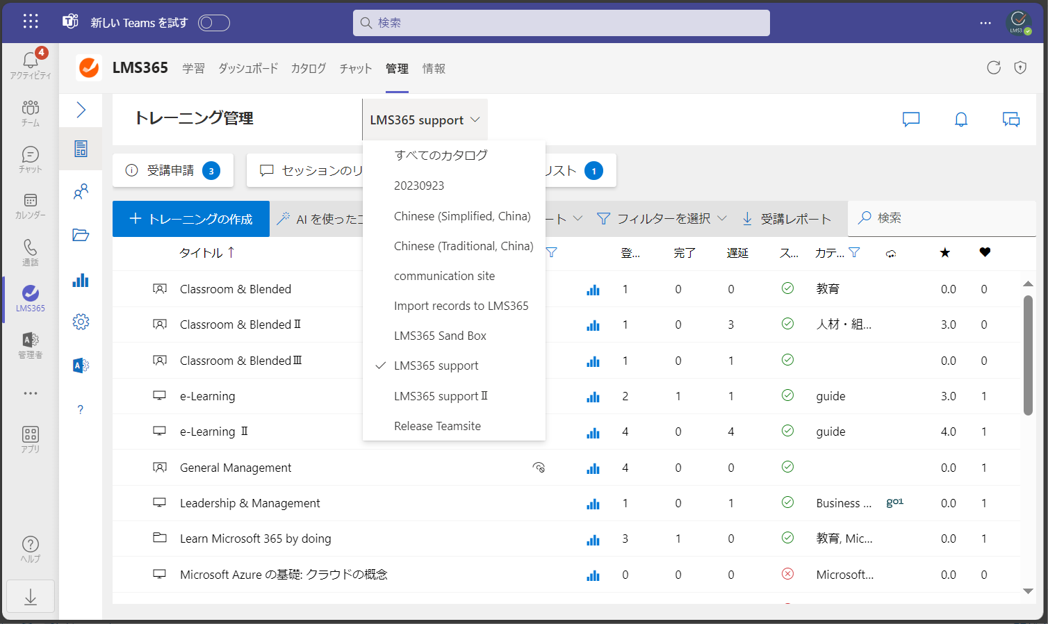Screen dimensions: 1048x624
Task: Toggle the published status of Microsoft Azure course
Action: (x=787, y=574)
